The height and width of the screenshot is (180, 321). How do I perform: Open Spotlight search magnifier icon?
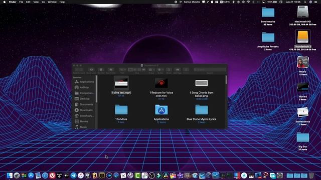(305, 2)
